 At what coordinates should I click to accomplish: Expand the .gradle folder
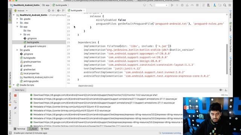pos(17,19)
